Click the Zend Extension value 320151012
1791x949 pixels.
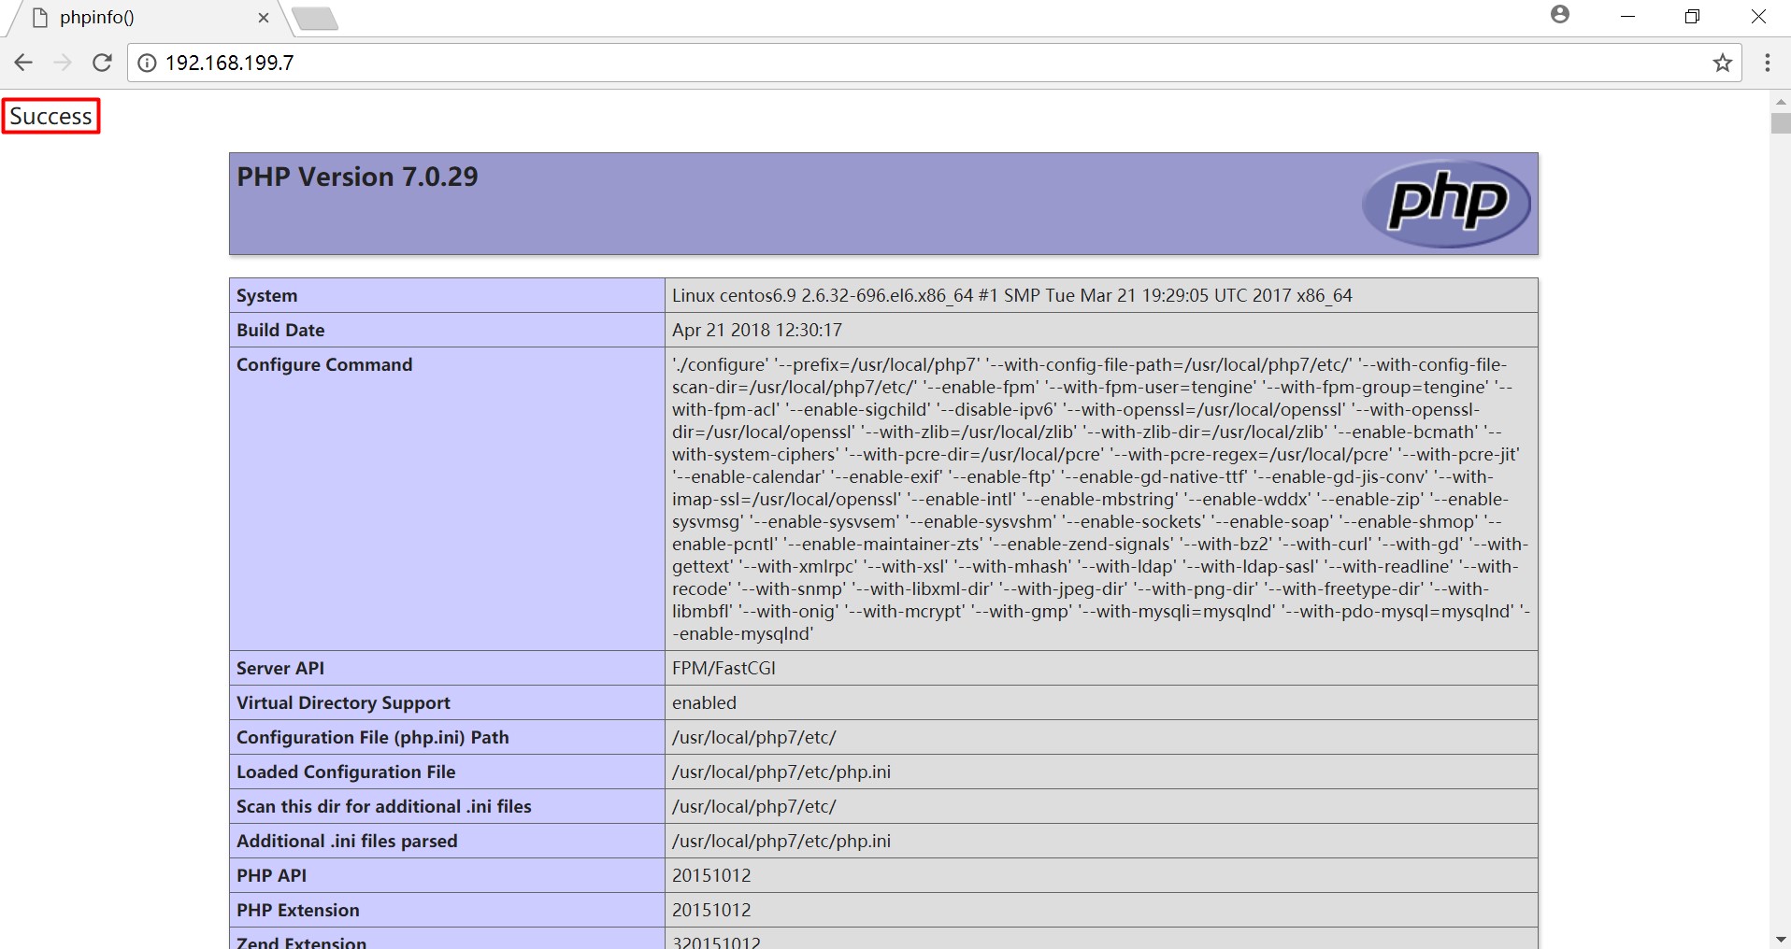[716, 942]
